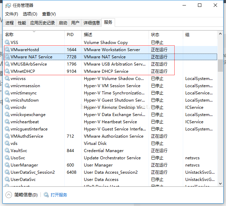Viewport: 226px width, 206px height.
Task: Select 'VMware DHCP Service' description
Action: click(106, 71)
